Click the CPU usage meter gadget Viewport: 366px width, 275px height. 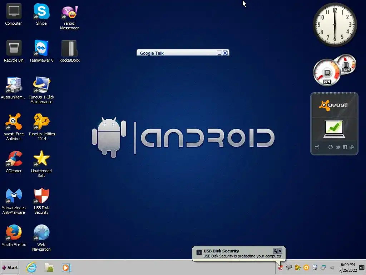(327, 73)
